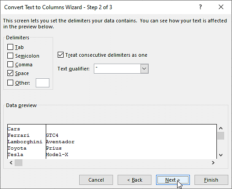Select the Tesla cell in data preview
This screenshot has height=189, width=232.
click(16, 155)
